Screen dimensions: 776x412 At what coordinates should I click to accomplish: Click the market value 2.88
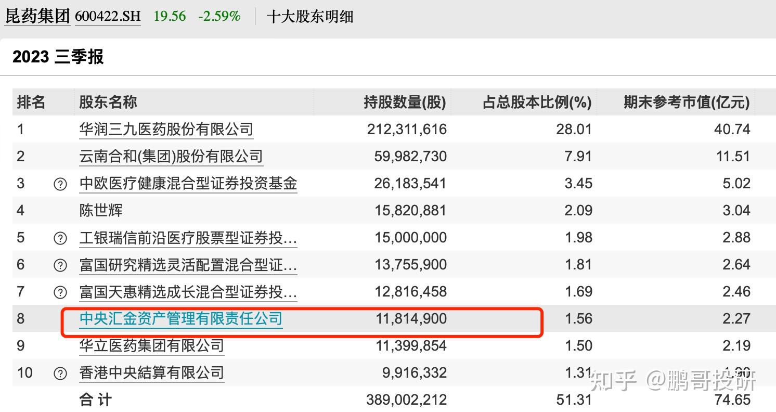(x=736, y=237)
